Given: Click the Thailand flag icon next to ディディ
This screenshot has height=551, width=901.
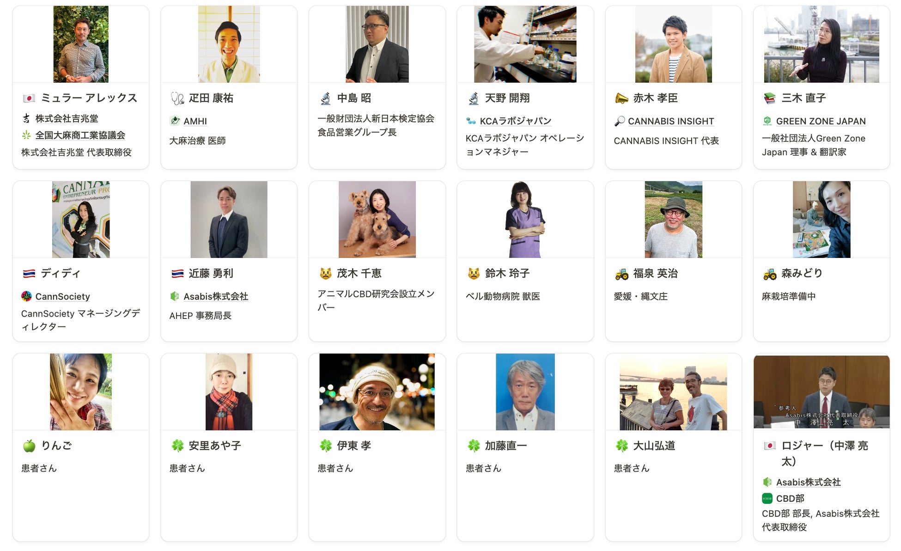Looking at the screenshot, I should pyautogui.click(x=29, y=273).
